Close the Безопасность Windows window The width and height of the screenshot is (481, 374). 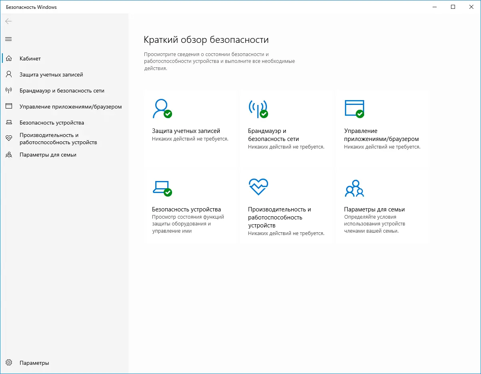pyautogui.click(x=471, y=7)
